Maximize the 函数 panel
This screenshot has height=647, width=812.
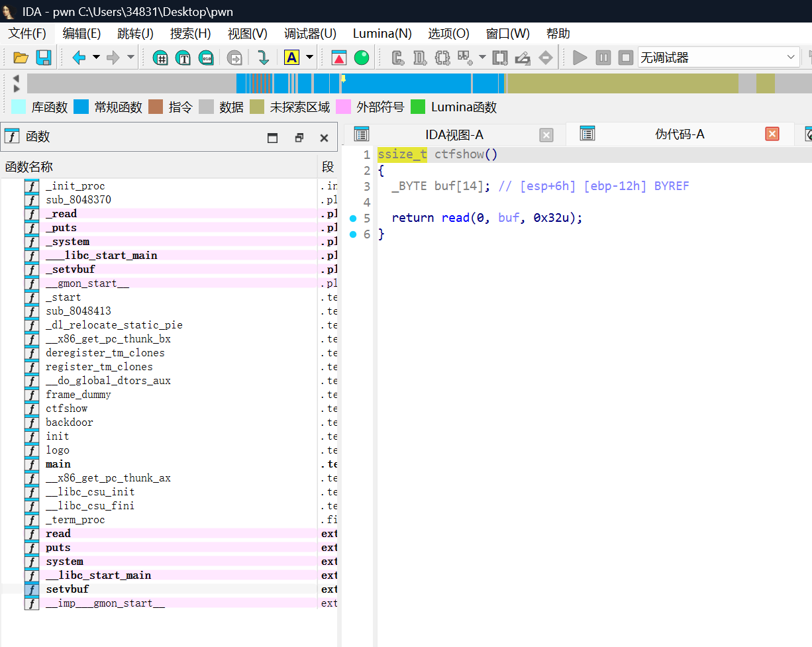[273, 138]
